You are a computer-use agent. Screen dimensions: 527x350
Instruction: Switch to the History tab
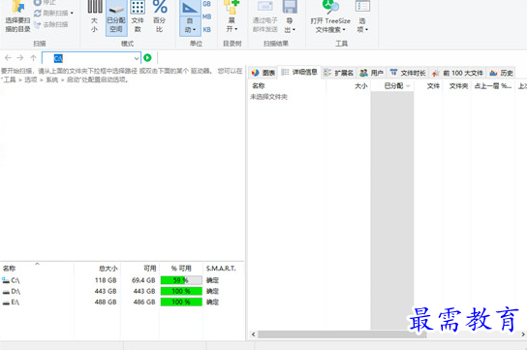(502, 73)
